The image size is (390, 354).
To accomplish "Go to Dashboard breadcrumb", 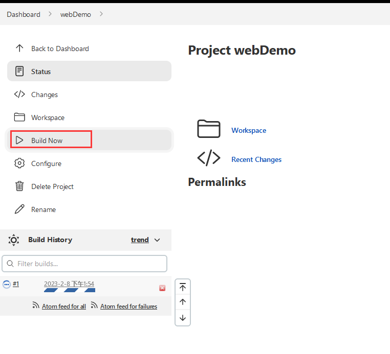I will pos(24,14).
